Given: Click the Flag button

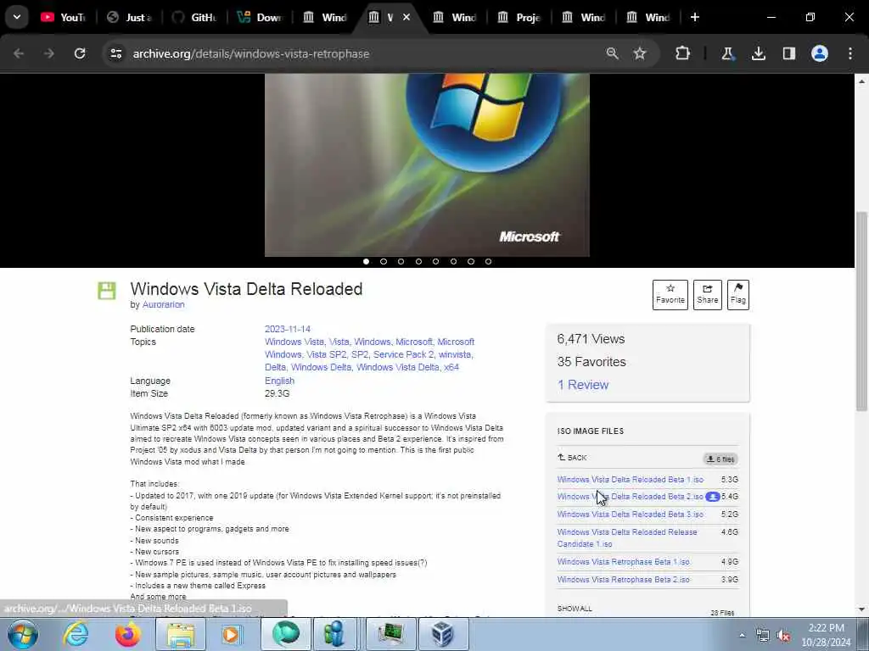Looking at the screenshot, I should 737,294.
